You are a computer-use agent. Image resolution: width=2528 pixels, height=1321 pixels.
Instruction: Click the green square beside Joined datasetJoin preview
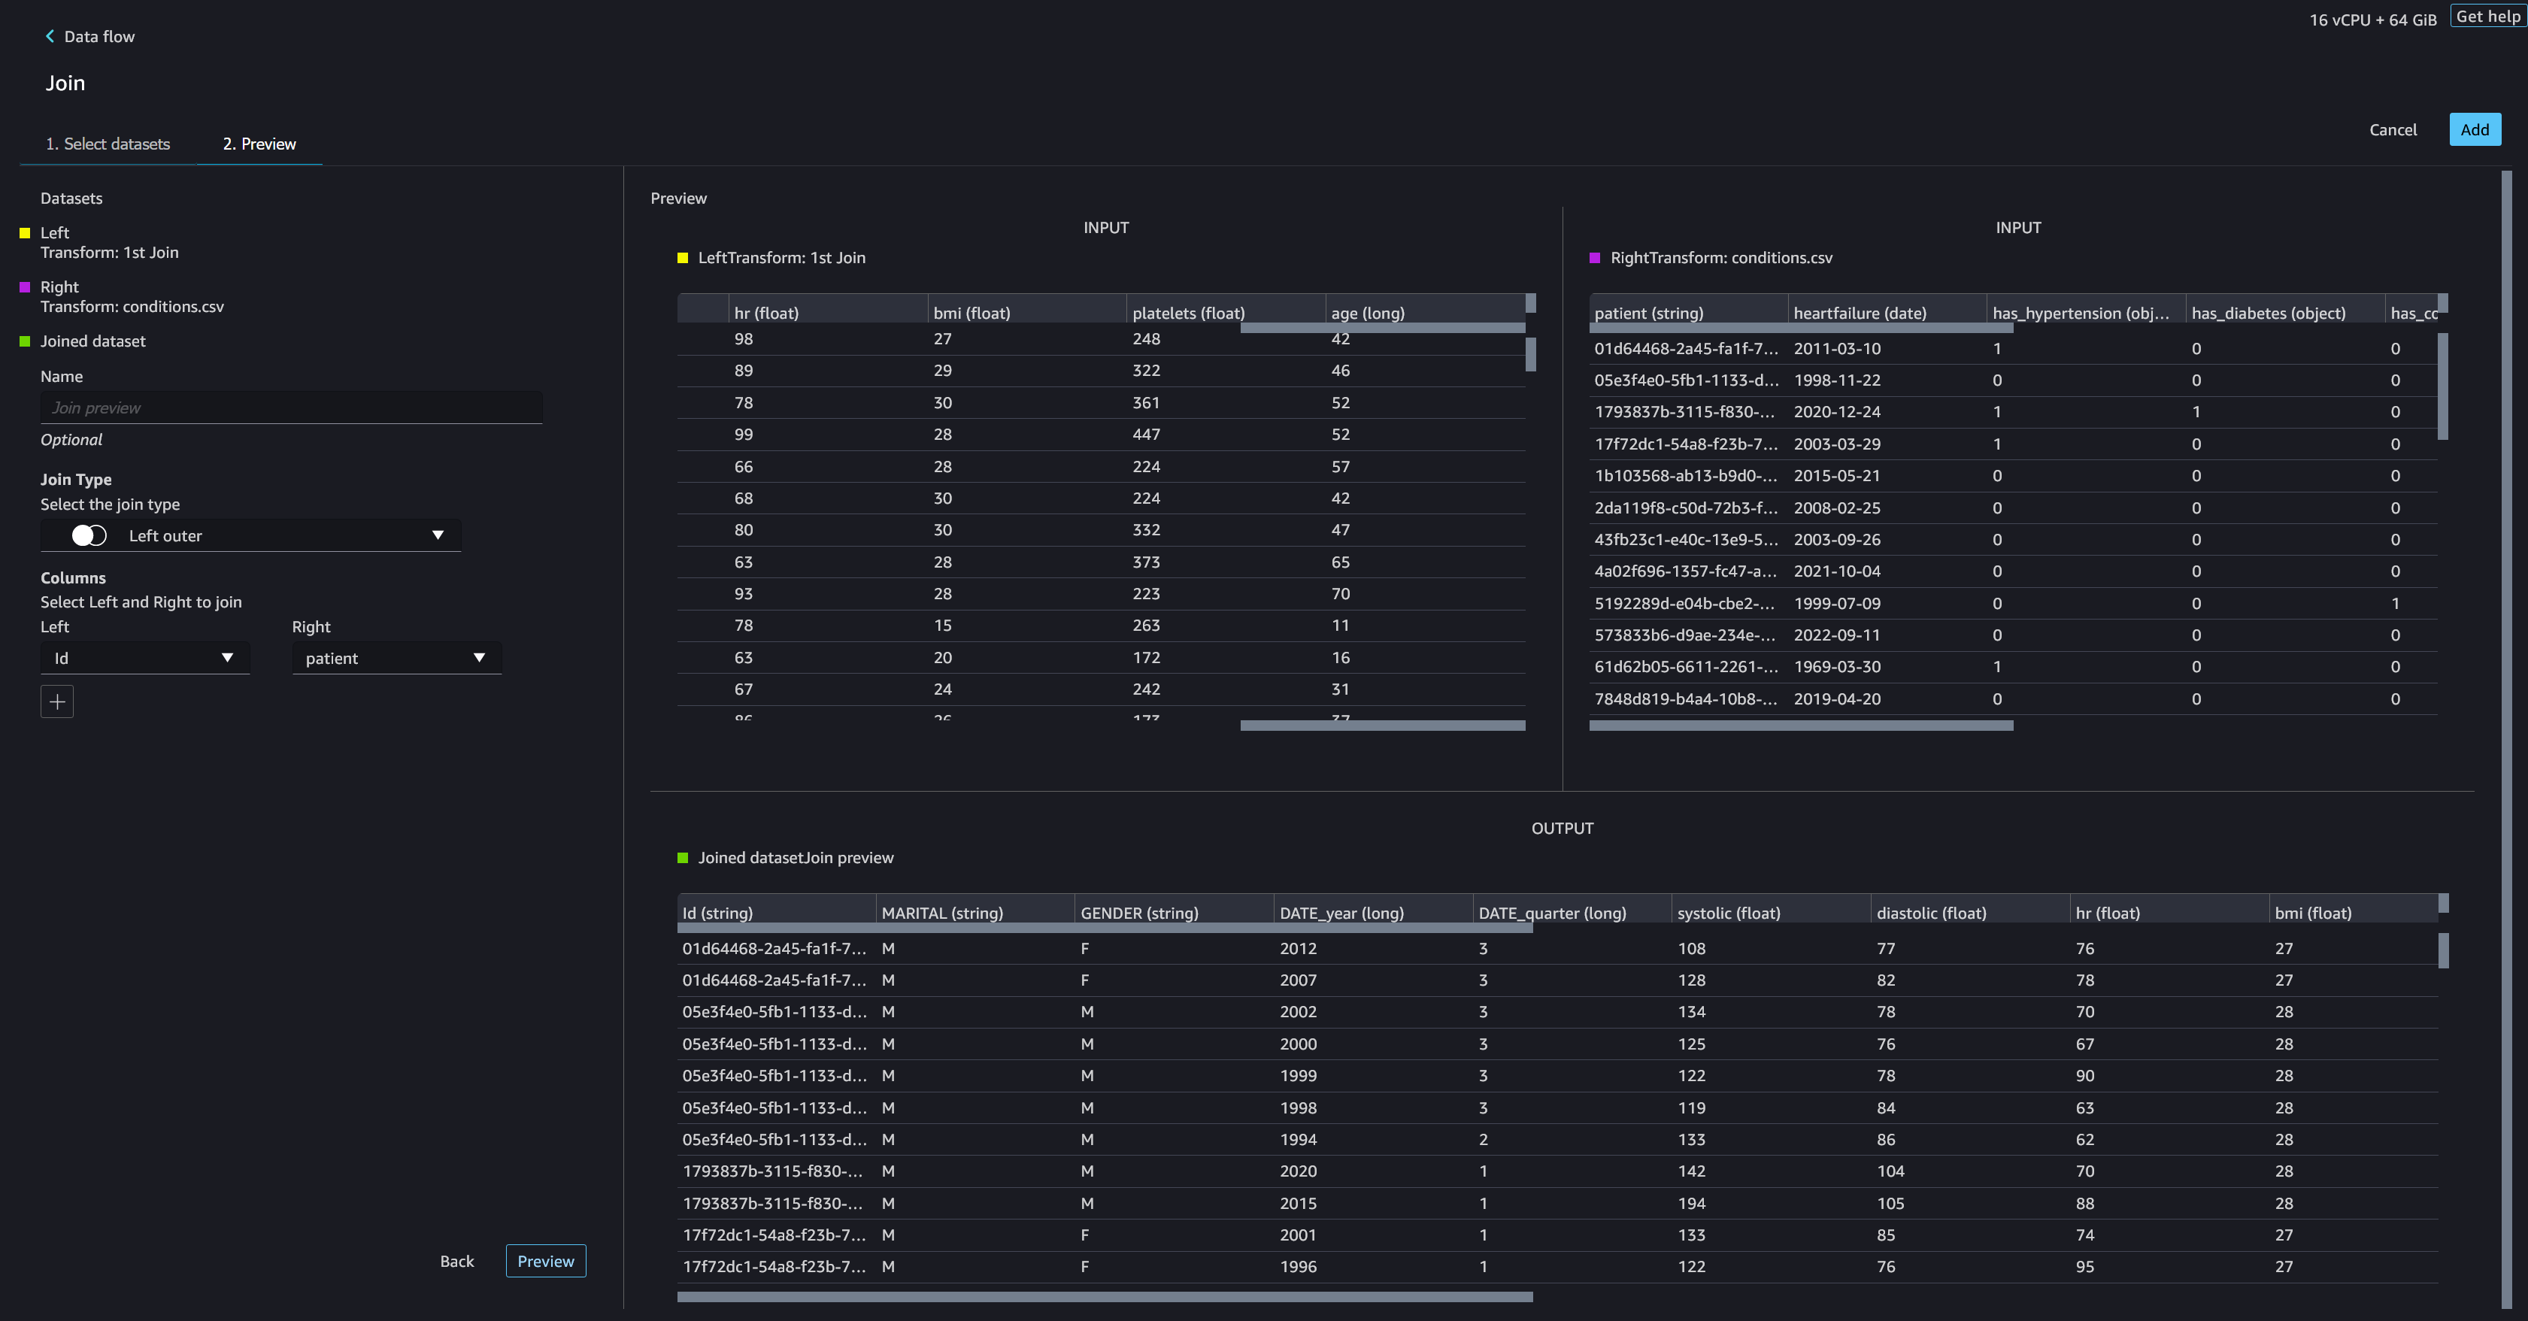pos(683,858)
